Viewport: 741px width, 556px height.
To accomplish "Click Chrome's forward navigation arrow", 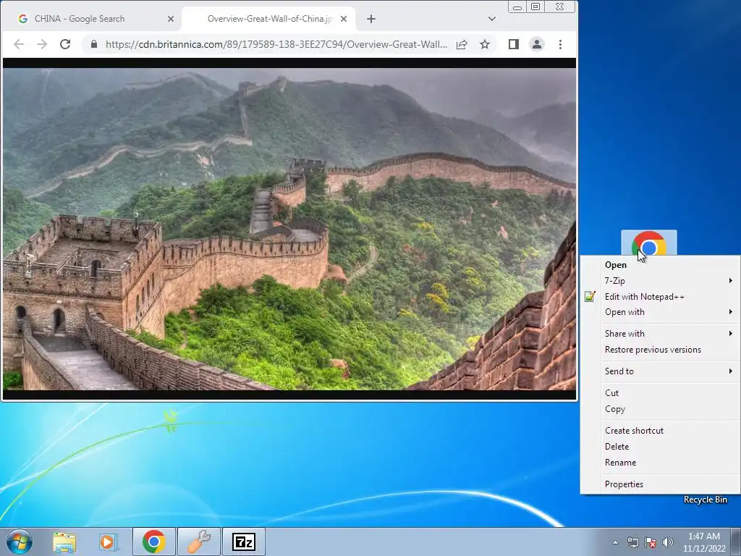I will (x=42, y=44).
